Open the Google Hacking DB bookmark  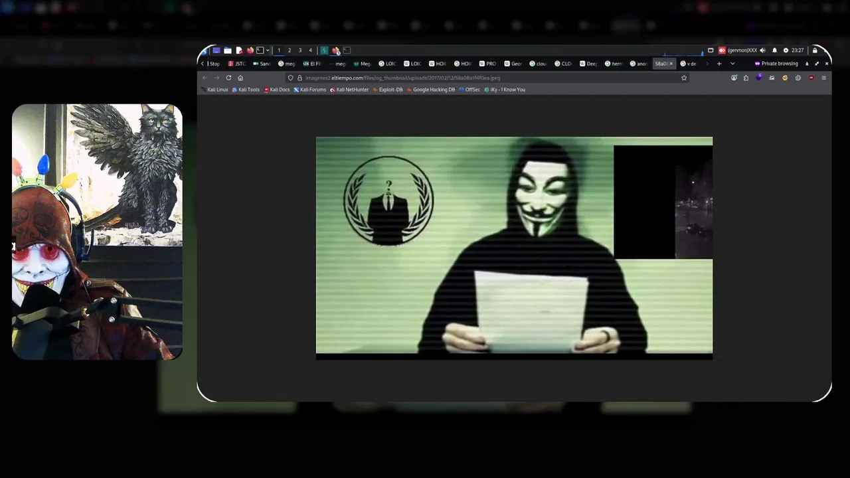[431, 90]
